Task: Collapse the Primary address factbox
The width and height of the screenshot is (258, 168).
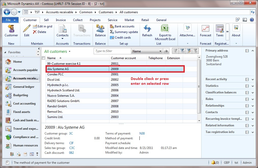Action: [253, 51]
